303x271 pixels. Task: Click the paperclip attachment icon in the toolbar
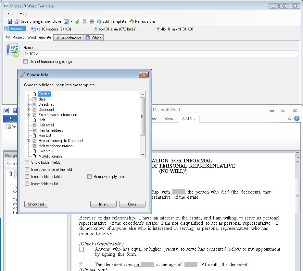click(x=77, y=21)
